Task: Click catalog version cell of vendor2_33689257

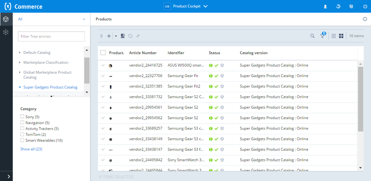Action: [x=274, y=128]
